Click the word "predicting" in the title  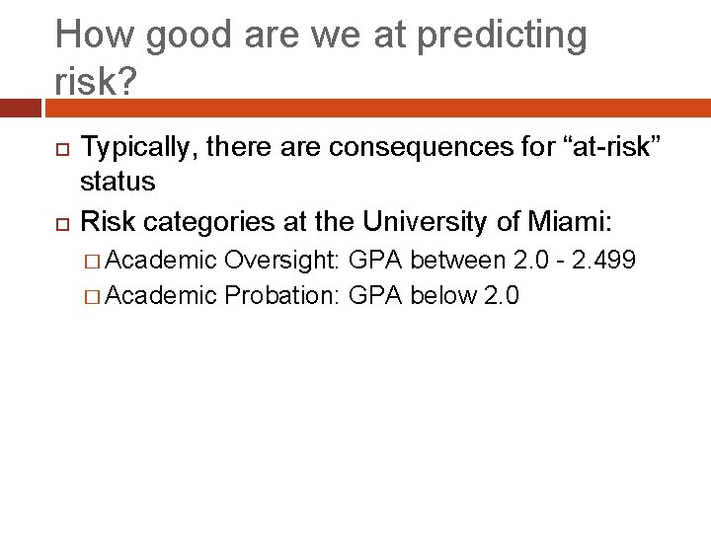click(x=504, y=37)
